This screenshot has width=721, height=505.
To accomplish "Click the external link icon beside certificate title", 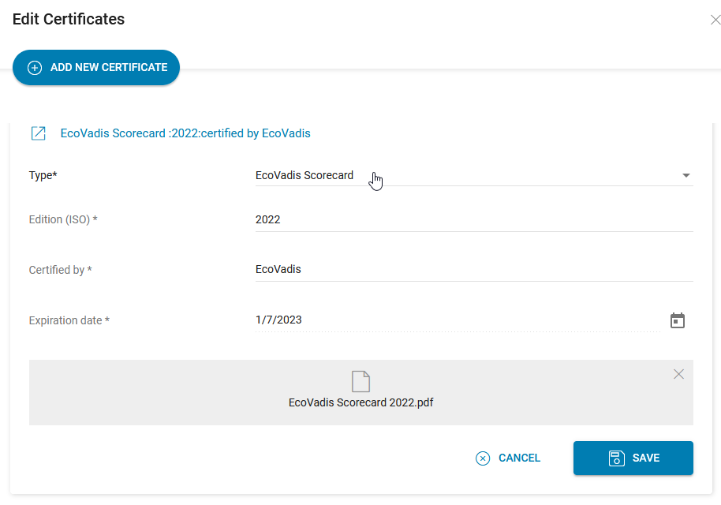I will [x=38, y=133].
